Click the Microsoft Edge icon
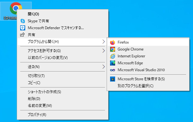The image size is (193, 122). click(x=113, y=63)
